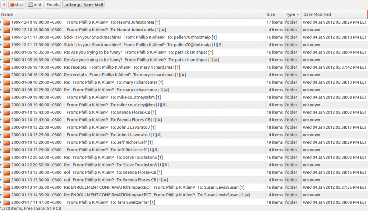Expand the Naomi JohnstonNa [1] folder tree arrow

pos(1,22)
